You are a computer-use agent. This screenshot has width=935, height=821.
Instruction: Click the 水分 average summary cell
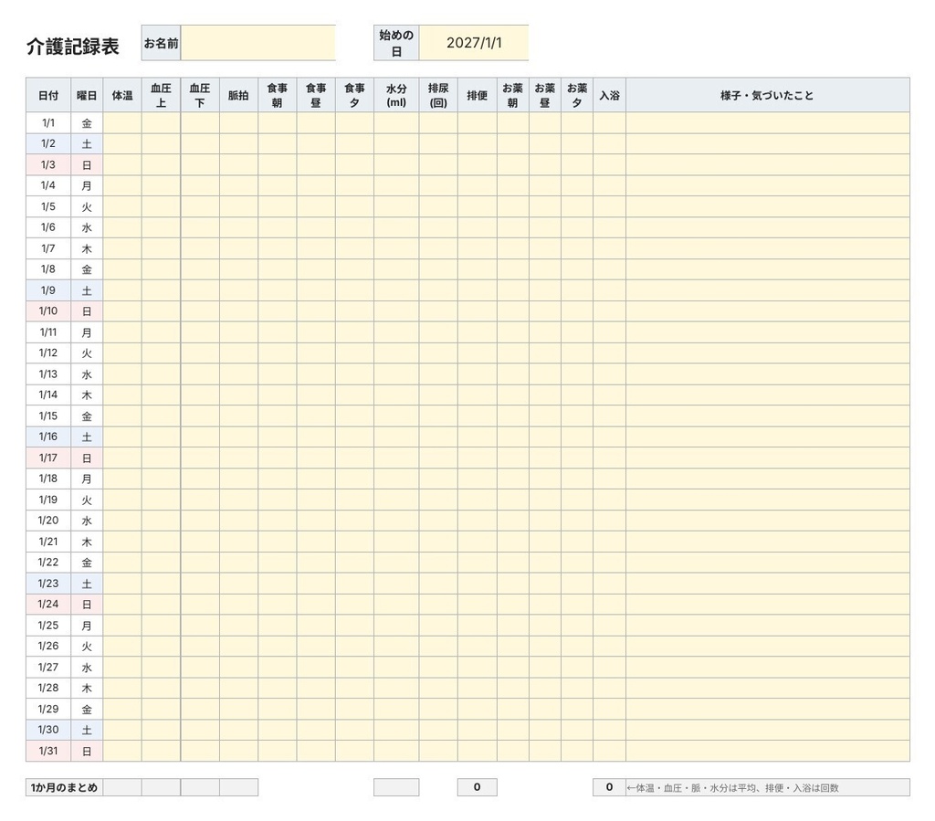click(396, 787)
